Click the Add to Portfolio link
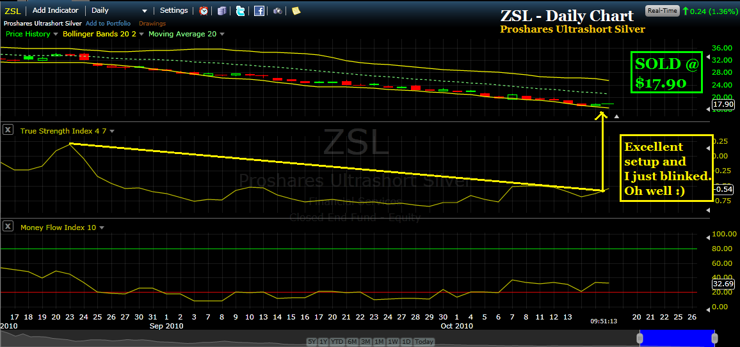The image size is (740, 347). (108, 23)
